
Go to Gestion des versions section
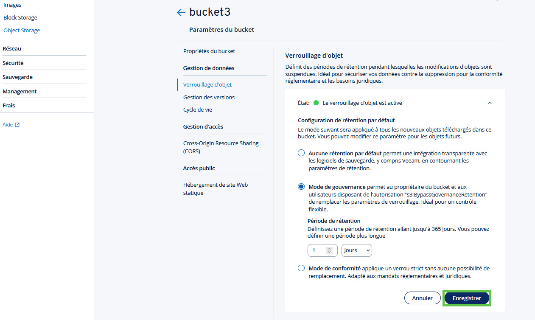tap(209, 97)
